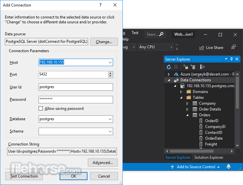Collapse the Orders table
This screenshot has height=185, width=243.
tap(187, 115)
